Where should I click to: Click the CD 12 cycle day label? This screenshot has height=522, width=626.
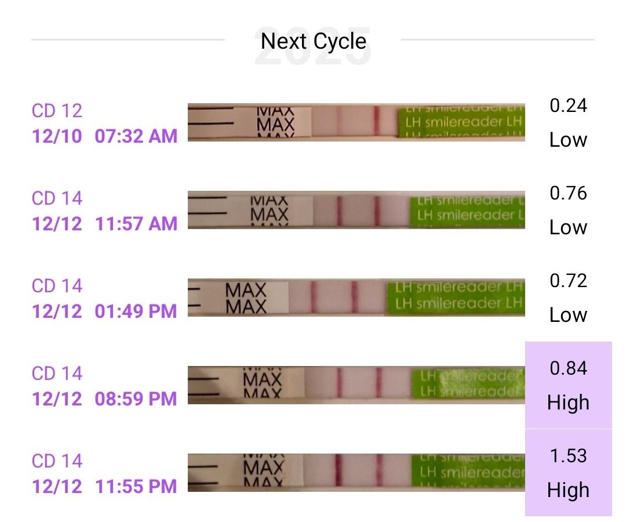click(x=57, y=110)
